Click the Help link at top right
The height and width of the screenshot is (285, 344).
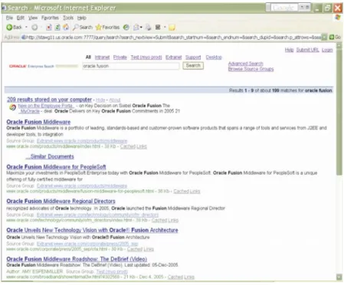(x=289, y=50)
